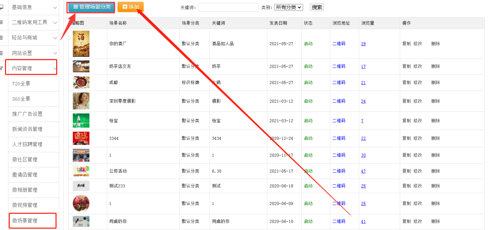Click the pencil icon beside 内容管理
This screenshot has height=230, width=494.
pyautogui.click(x=2, y=68)
